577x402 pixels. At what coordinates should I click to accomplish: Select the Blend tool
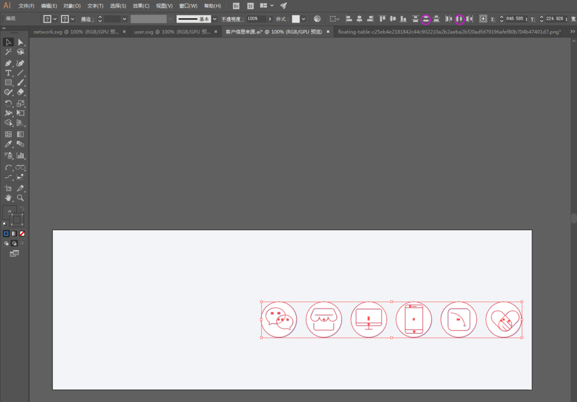click(x=21, y=144)
